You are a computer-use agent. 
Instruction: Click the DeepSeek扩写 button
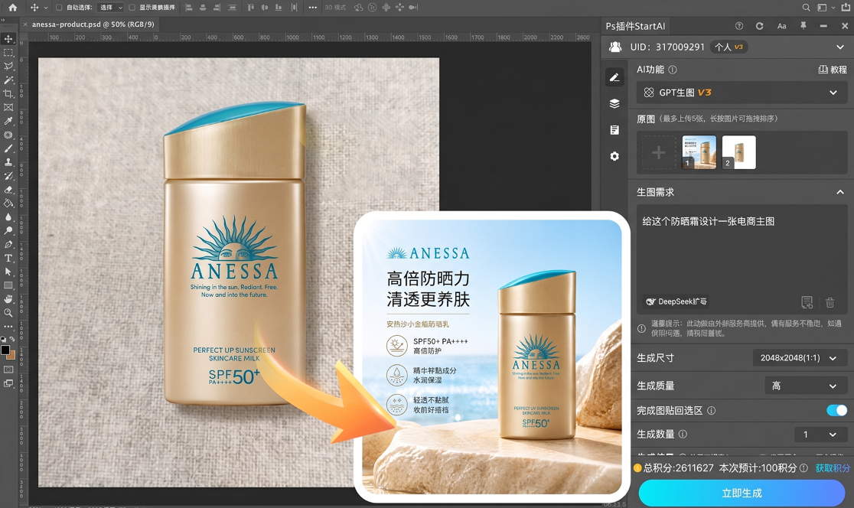pos(676,301)
